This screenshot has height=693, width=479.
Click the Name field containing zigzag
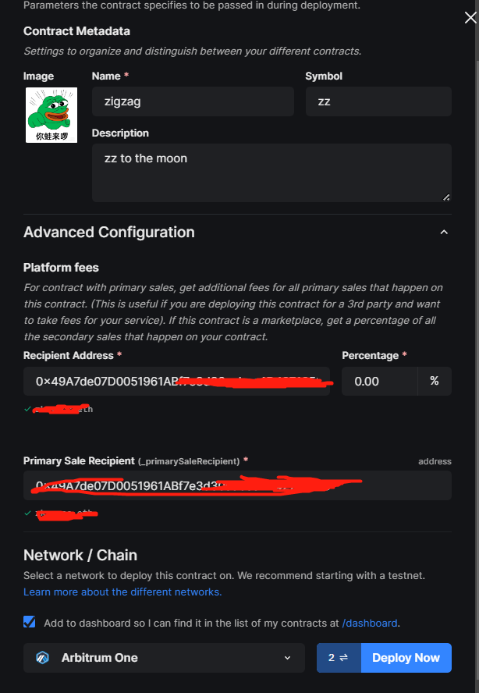(x=193, y=101)
